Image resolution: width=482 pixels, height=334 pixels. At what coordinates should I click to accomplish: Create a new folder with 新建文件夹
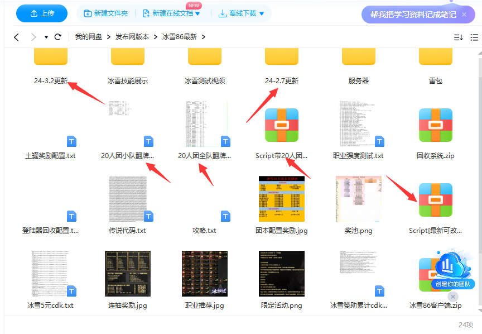106,13
